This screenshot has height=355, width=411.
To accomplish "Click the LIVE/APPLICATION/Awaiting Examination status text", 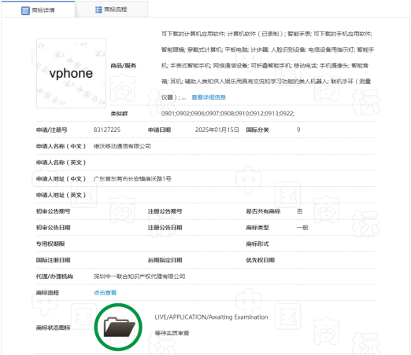I will point(211,317).
